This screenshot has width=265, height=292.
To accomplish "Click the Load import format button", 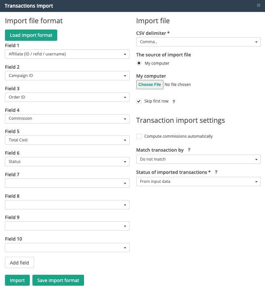I will coord(31,35).
